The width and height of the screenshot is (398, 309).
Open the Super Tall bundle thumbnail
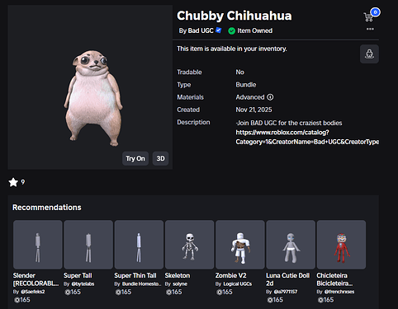pyautogui.click(x=88, y=245)
